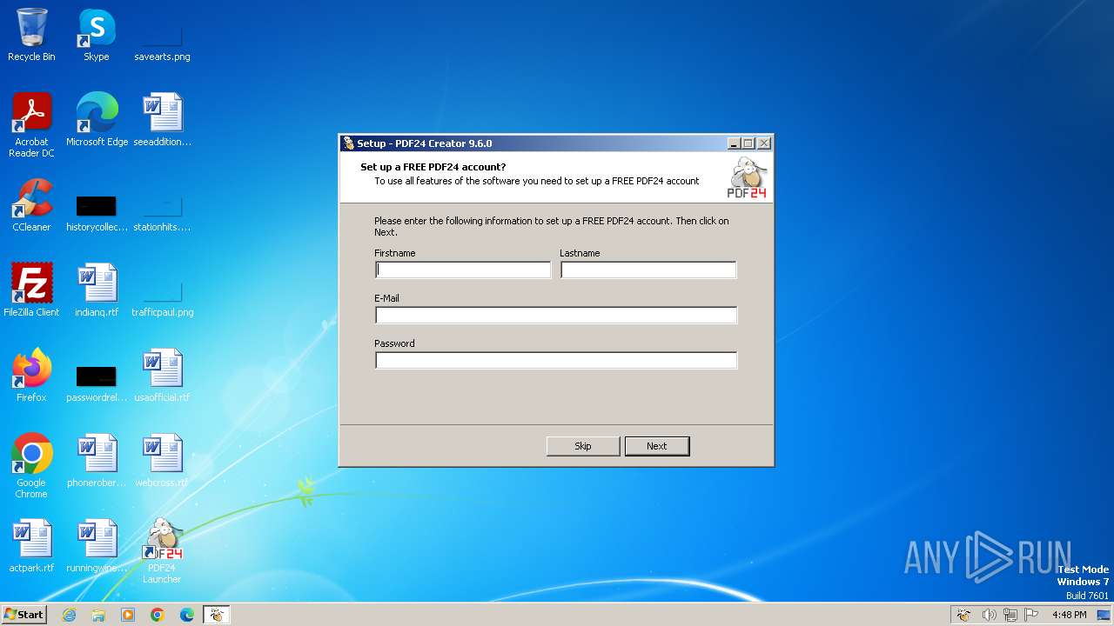Open Windows Explorer folder in taskbar

point(98,615)
